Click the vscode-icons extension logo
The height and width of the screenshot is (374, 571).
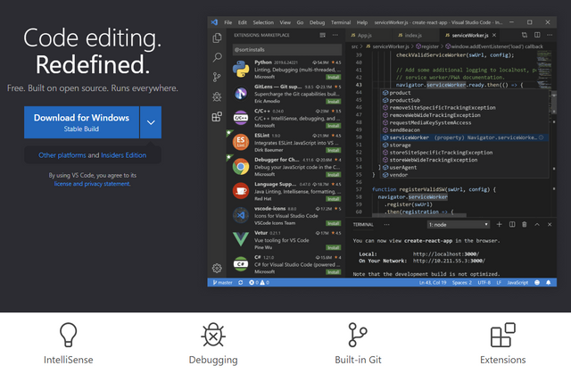tap(241, 215)
